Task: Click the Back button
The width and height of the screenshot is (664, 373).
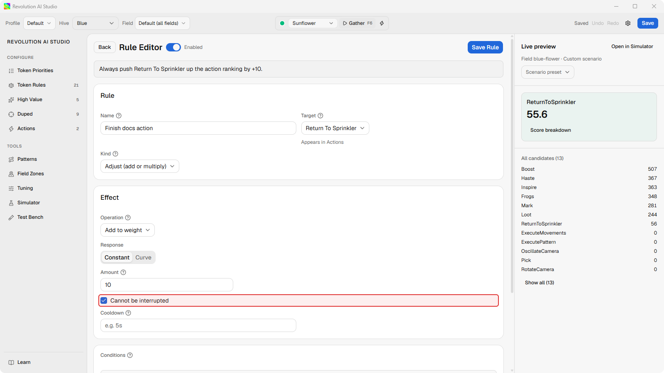Action: pyautogui.click(x=105, y=47)
